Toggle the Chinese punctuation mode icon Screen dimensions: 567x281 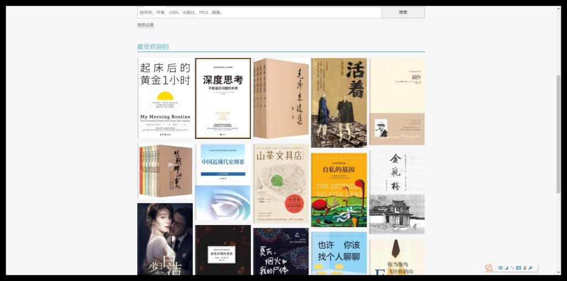coord(512,268)
